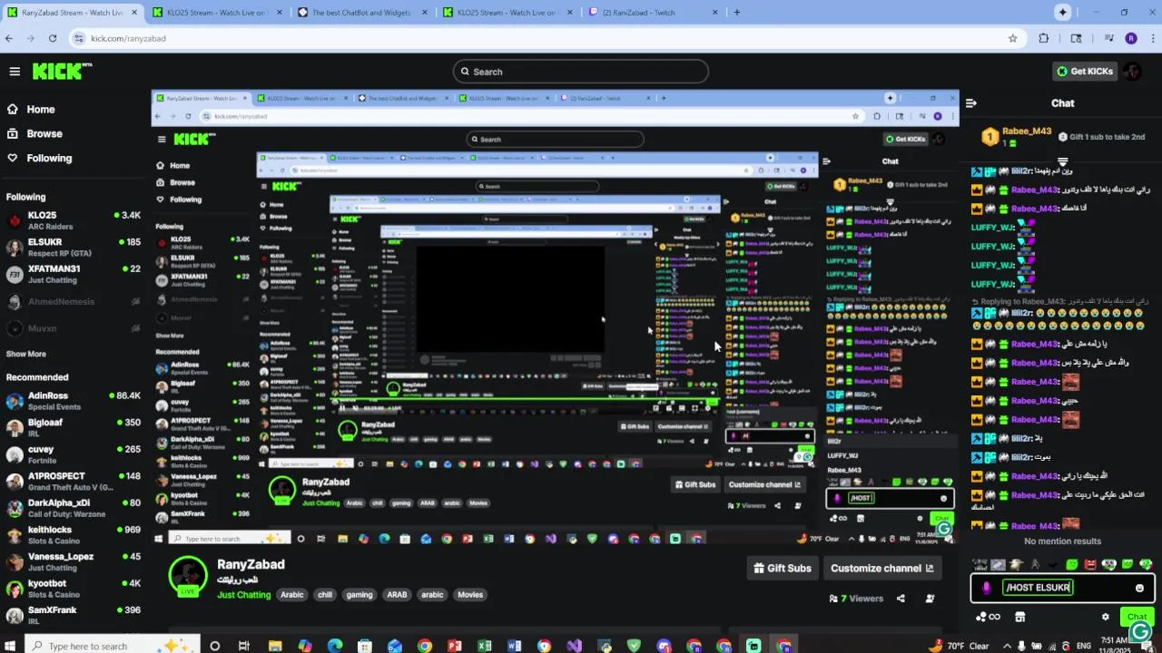
Task: Expand the gift leaderboard chevron under Chat
Action: (1062, 162)
